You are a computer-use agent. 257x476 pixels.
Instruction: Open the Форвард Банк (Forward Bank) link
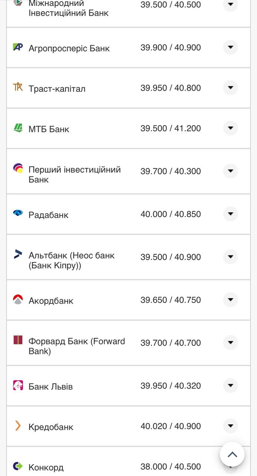point(77,346)
